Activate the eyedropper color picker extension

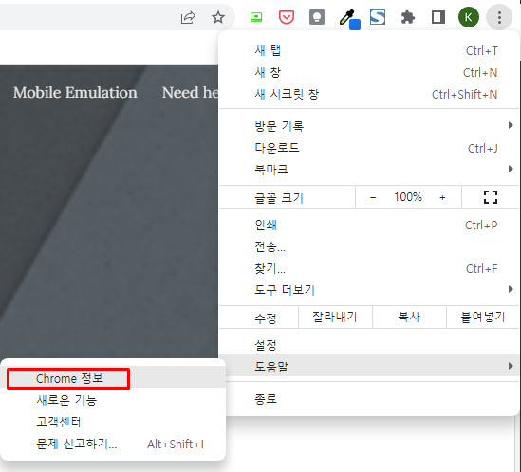(x=349, y=19)
